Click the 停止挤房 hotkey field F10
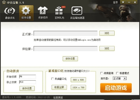 click(27, 82)
